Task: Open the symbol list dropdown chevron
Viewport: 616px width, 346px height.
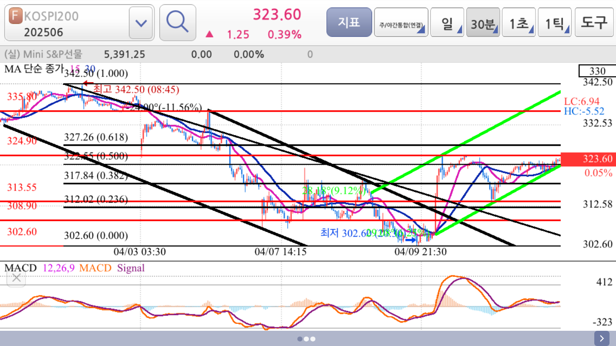Action: coord(141,23)
